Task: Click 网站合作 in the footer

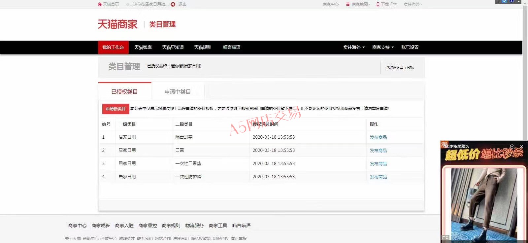Action: (163, 238)
